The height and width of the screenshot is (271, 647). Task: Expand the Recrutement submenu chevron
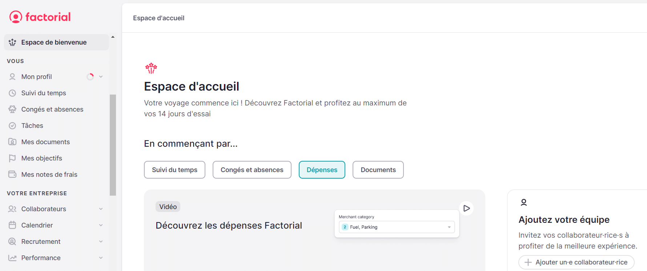pos(101,242)
